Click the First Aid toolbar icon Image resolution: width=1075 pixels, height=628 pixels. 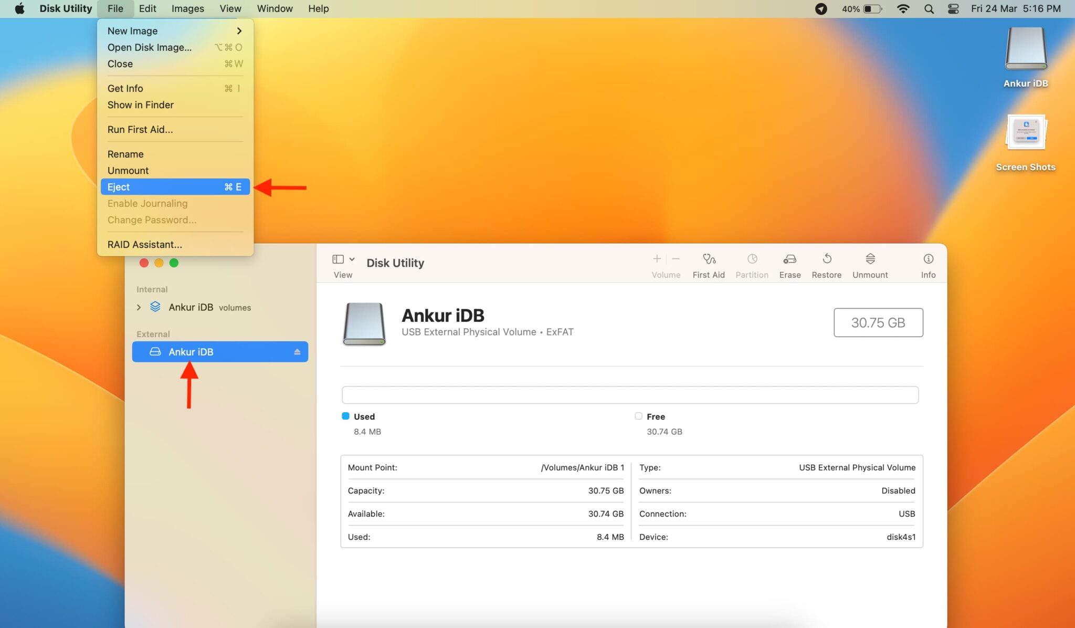tap(709, 259)
